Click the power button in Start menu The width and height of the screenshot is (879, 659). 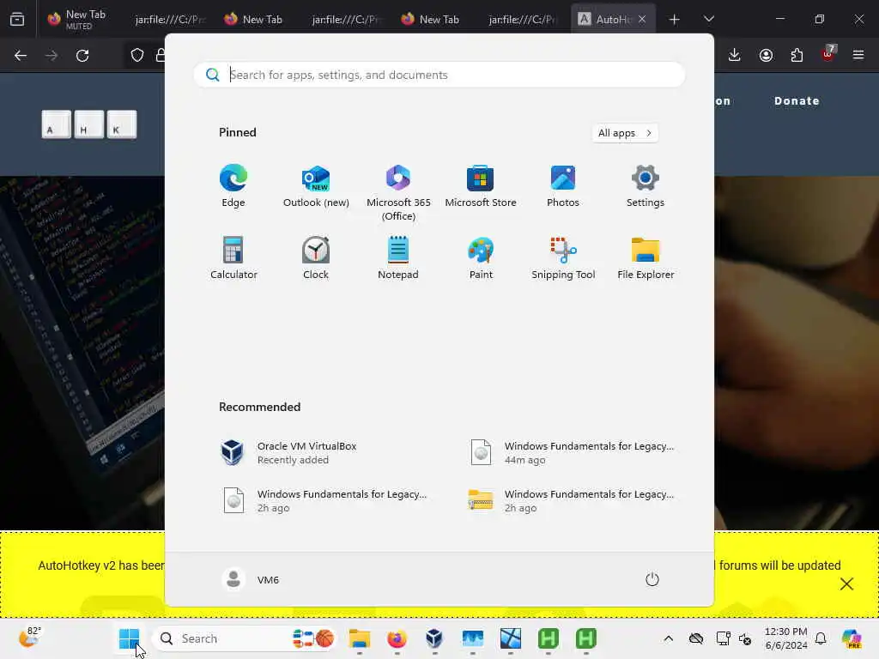pos(652,579)
